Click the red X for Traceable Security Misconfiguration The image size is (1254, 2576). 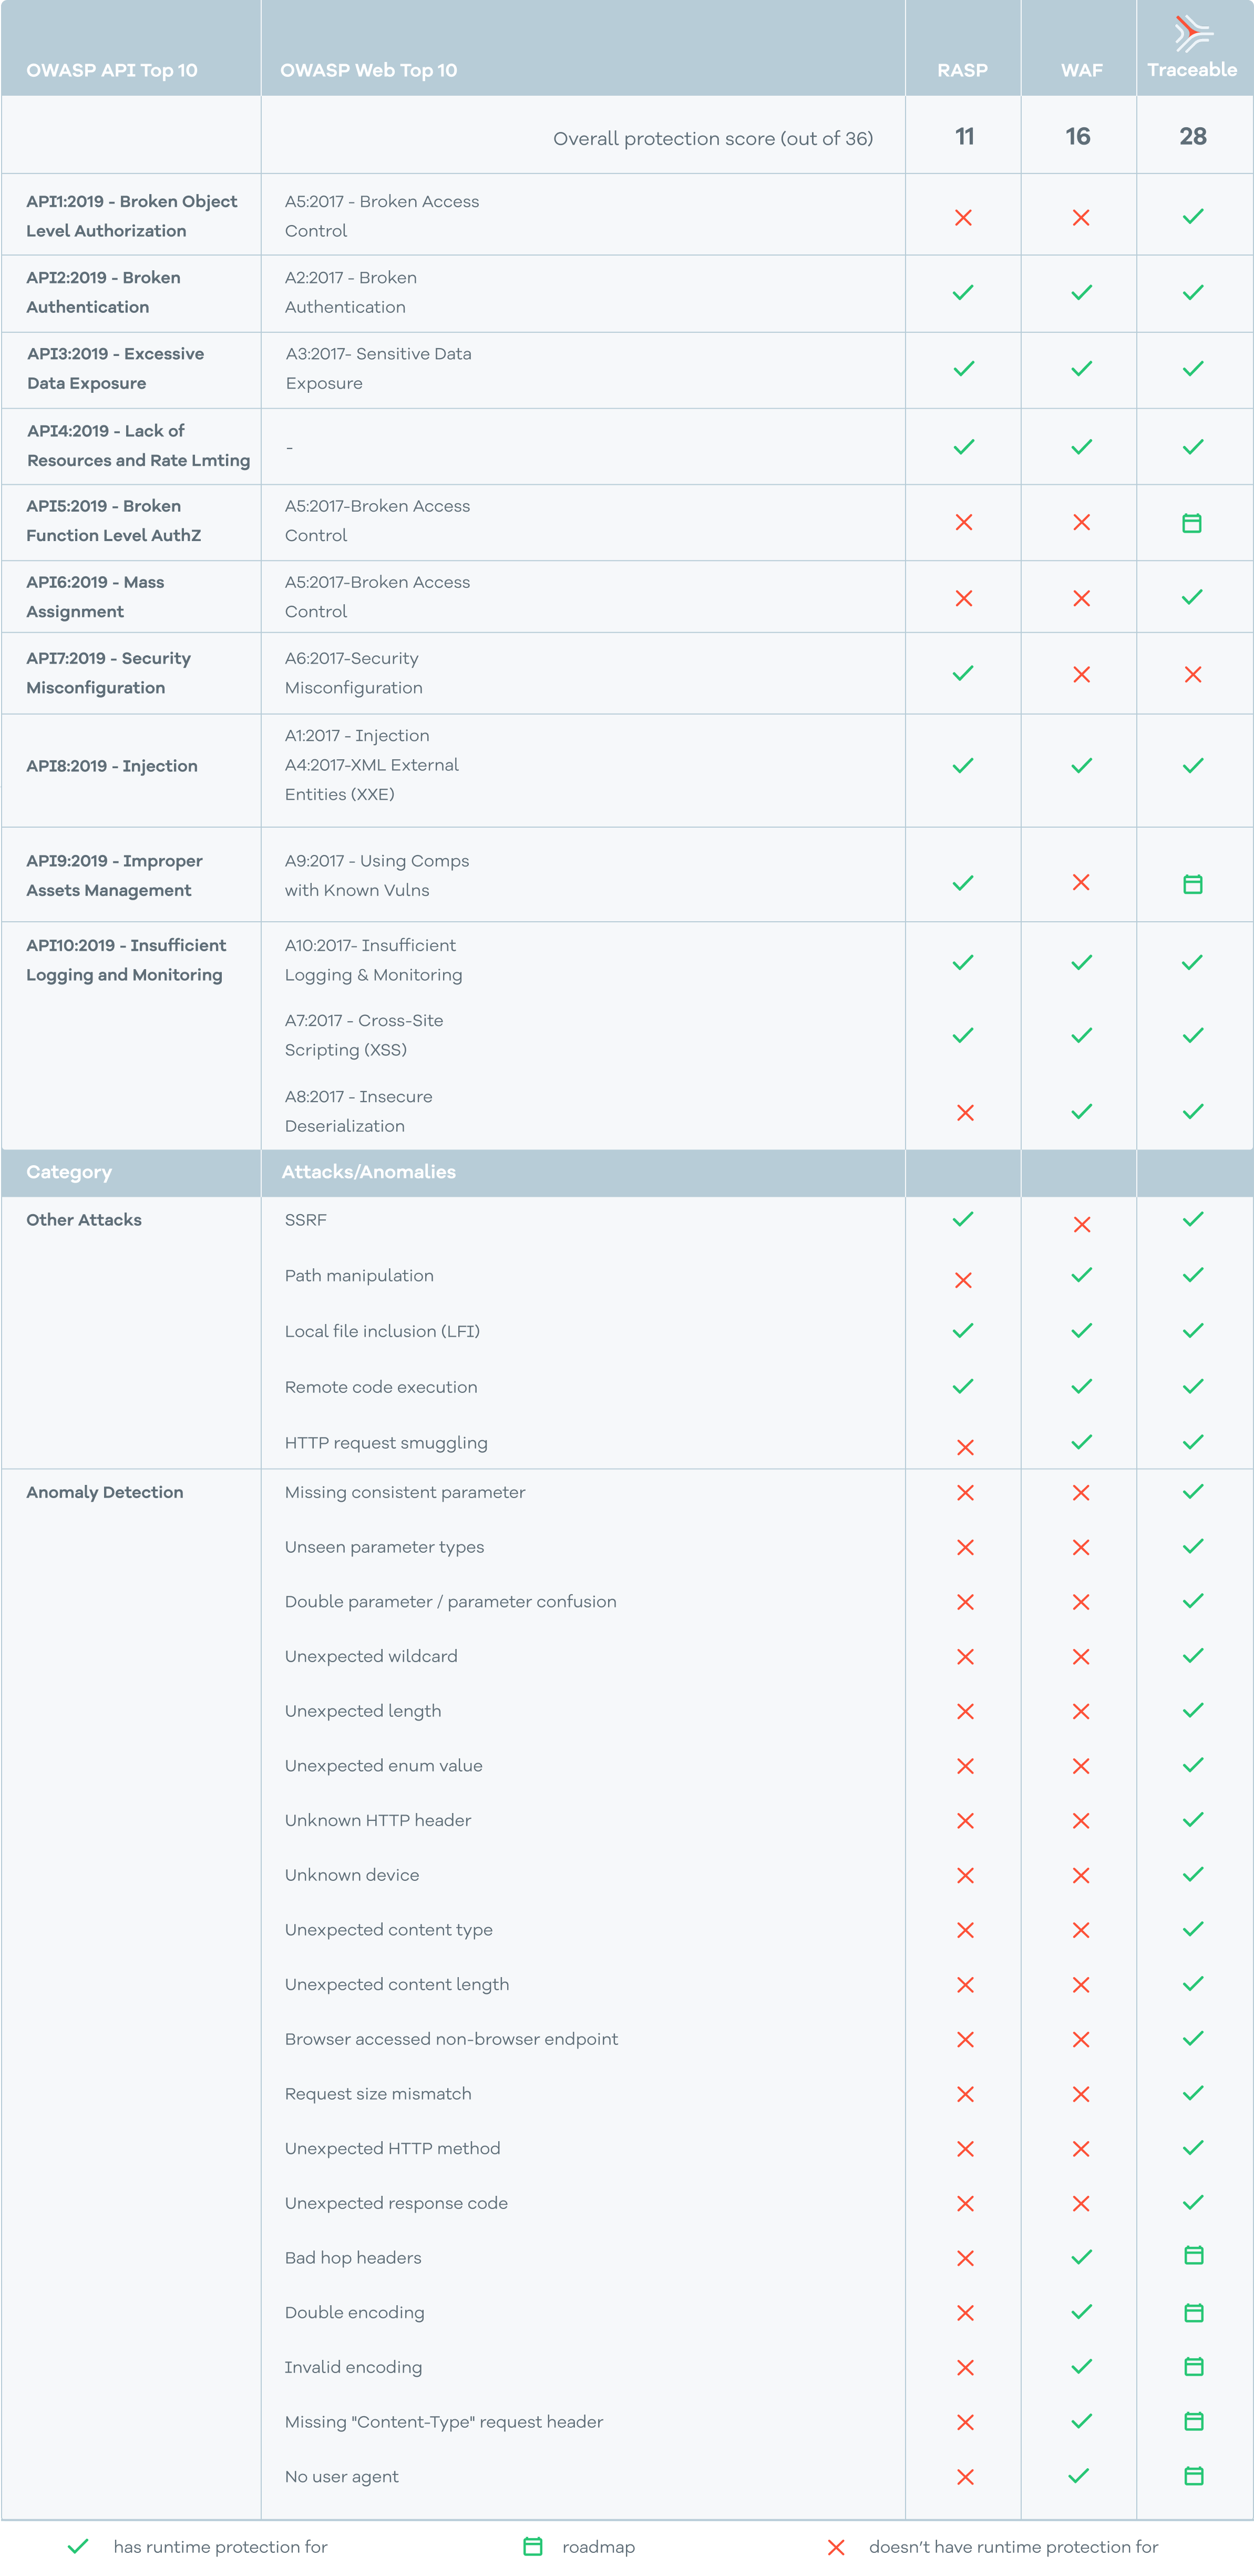click(1192, 675)
